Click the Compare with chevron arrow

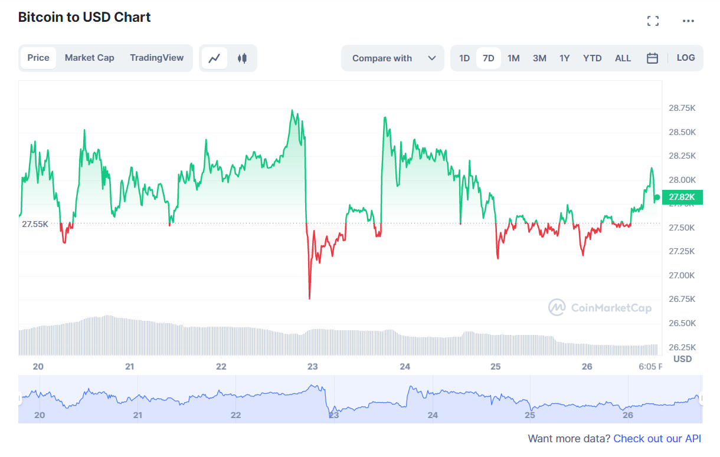click(431, 58)
